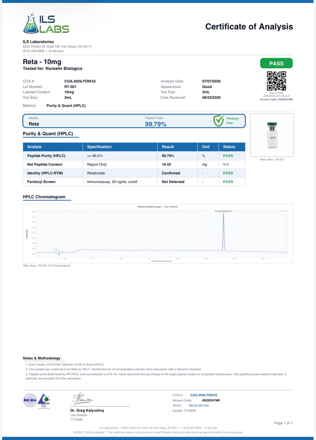Image resolution: width=316 pixels, height=440 pixels.
Task: Click the Specification column header
Action: (120, 147)
